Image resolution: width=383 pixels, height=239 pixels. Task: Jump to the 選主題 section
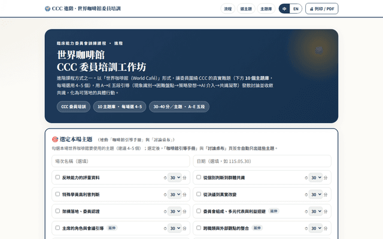tap(246, 9)
